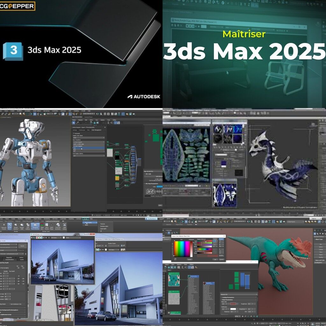Clear the ActiveShade image with the X icon
The width and height of the screenshot is (326, 326).
(x=49, y=237)
